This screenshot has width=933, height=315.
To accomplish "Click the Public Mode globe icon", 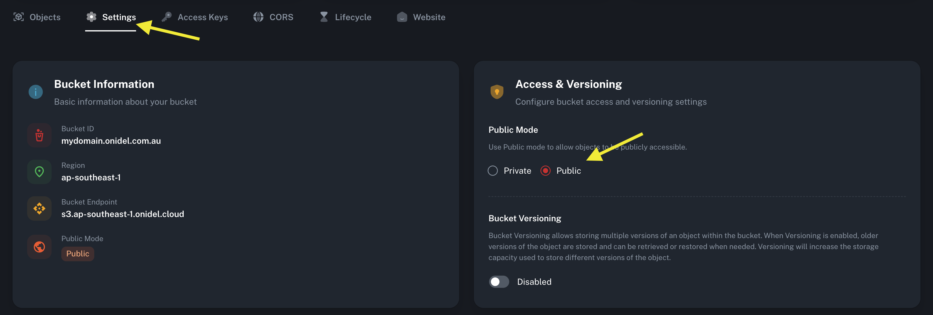I will (39, 247).
